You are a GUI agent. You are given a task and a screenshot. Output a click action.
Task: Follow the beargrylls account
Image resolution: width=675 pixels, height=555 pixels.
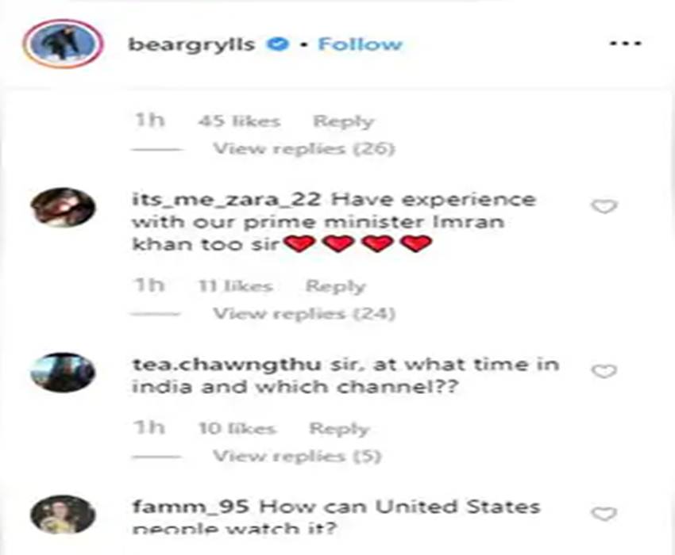[360, 44]
